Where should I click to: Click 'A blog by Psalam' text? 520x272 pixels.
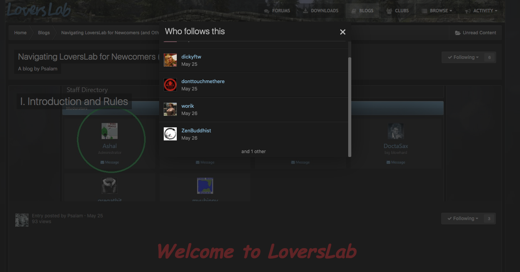[38, 69]
